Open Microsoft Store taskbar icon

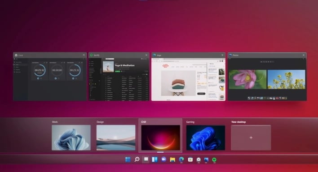click(190, 159)
